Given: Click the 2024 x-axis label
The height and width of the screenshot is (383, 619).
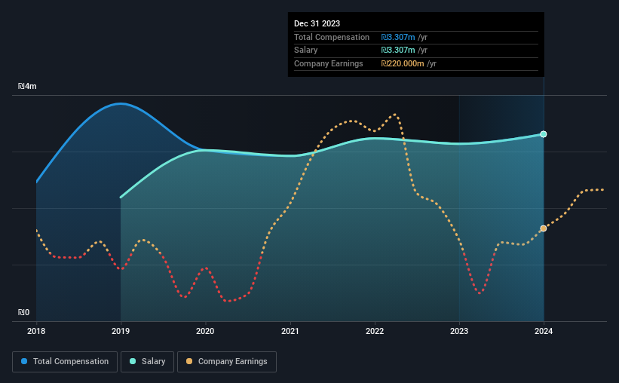Looking at the screenshot, I should pos(544,331).
